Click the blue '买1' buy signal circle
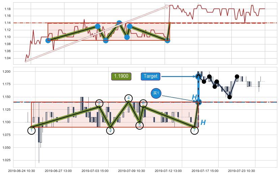The height and width of the screenshot is (175, 279). pyautogui.click(x=156, y=93)
